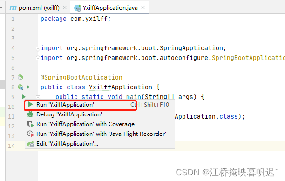
Task: Collapse the import block fold marker on line 4
Action: [x=38, y=48]
